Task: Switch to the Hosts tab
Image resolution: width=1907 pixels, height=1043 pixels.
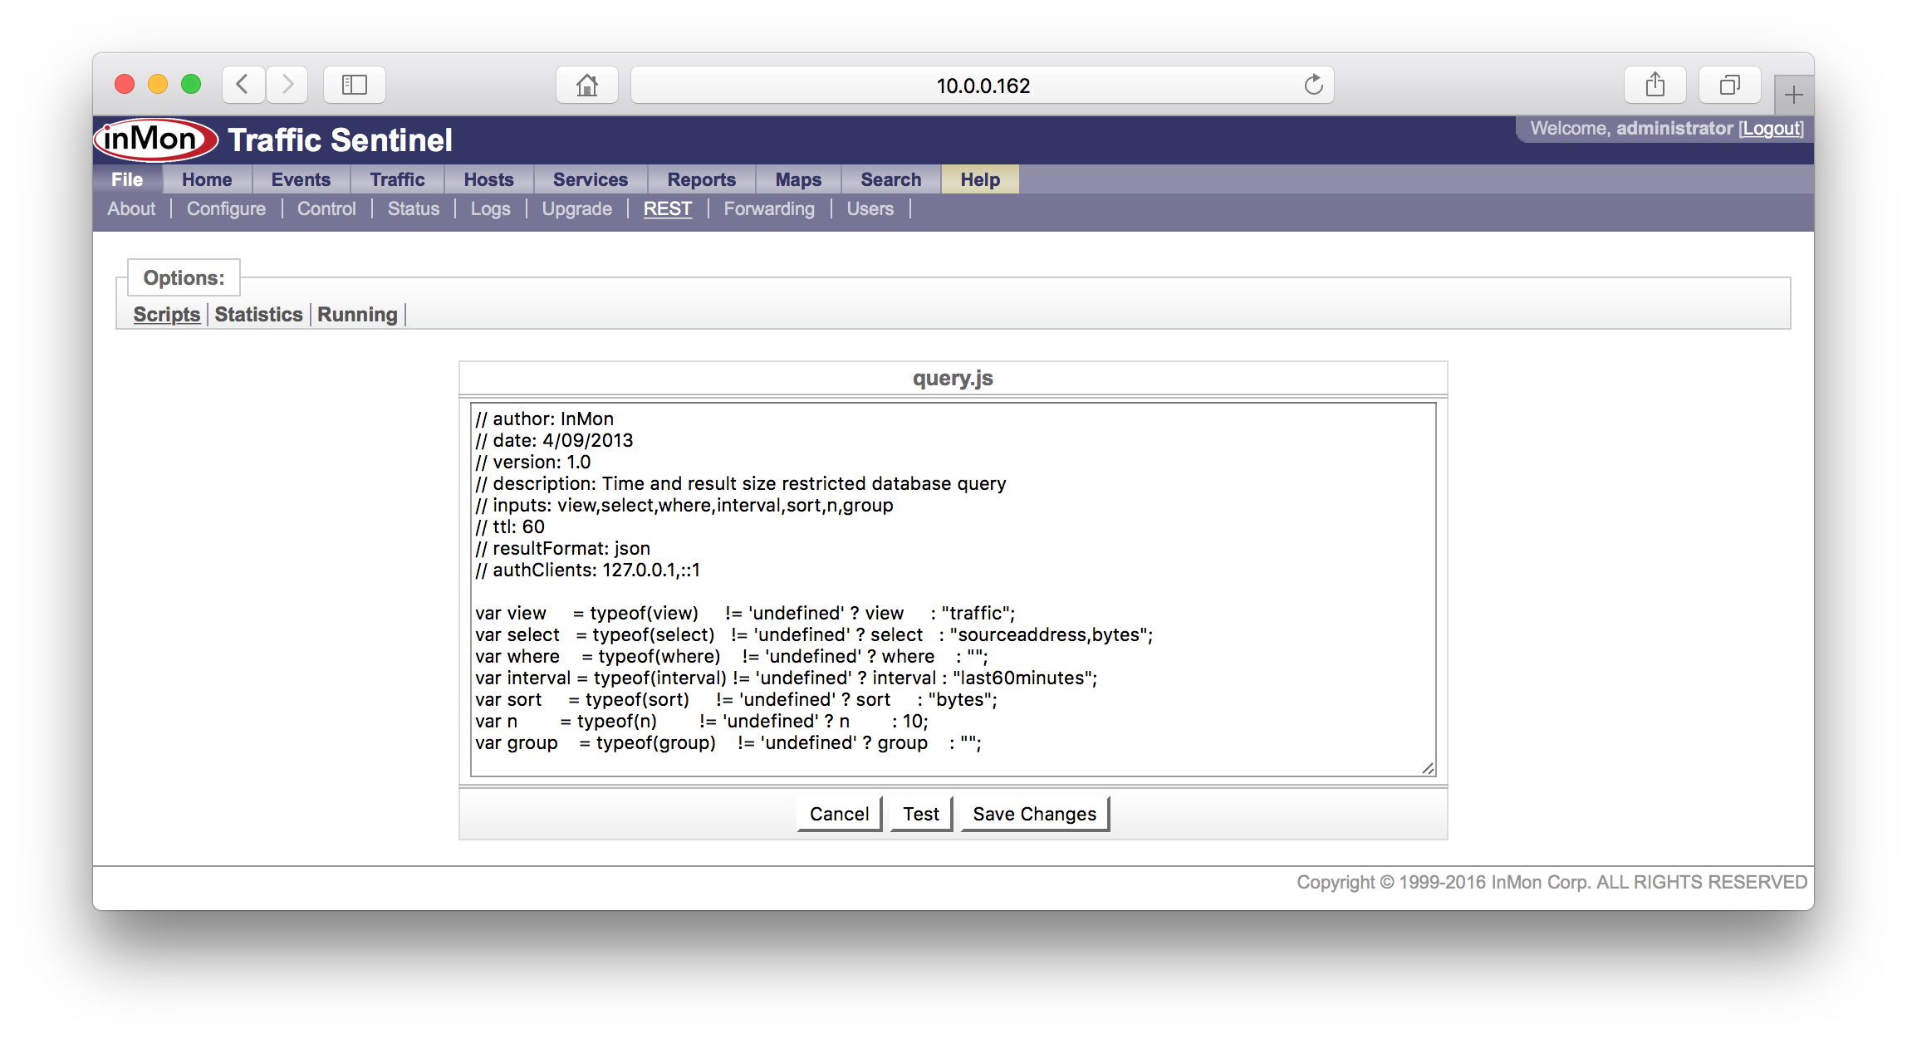Action: (488, 179)
